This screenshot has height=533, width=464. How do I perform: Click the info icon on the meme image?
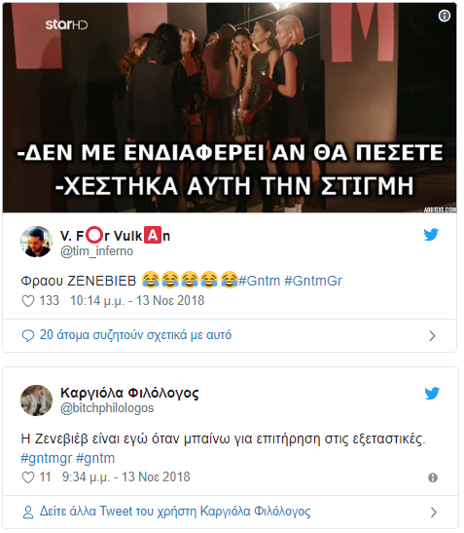click(x=444, y=16)
